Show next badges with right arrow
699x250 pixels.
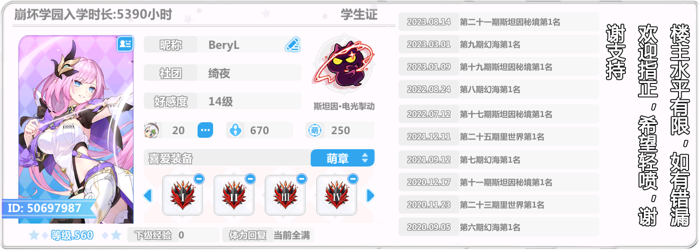(x=370, y=196)
